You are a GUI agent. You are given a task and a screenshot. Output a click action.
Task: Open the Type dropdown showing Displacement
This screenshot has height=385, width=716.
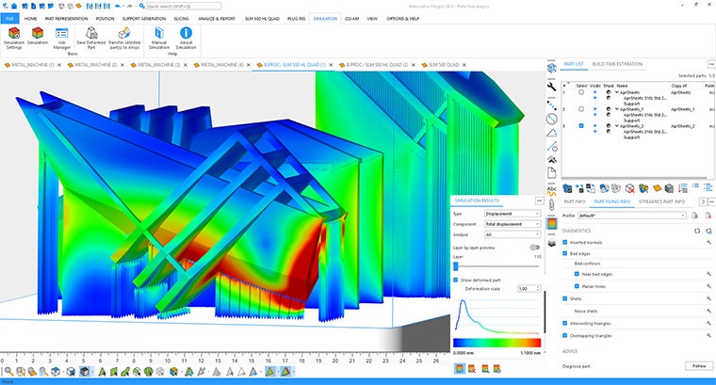(513, 214)
